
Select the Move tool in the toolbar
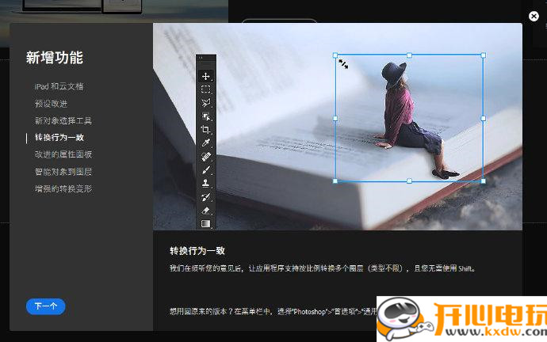click(206, 76)
